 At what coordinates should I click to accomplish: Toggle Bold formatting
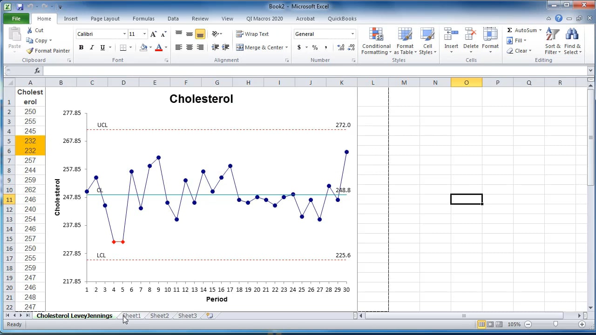tap(81, 47)
